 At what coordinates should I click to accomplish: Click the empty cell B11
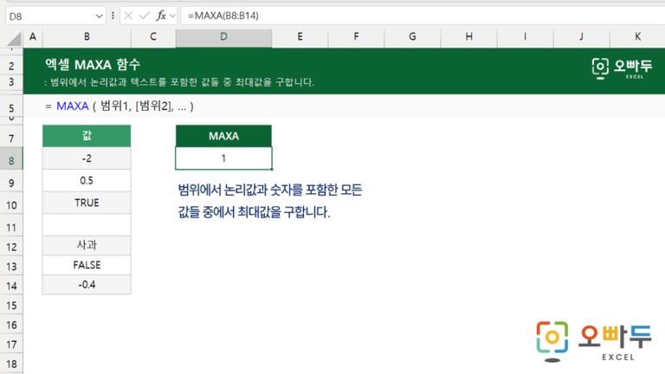click(x=87, y=225)
